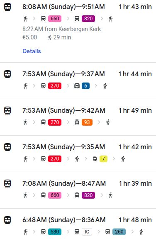Open the 7:08 AM to 8:47 AM route
156x243 pixels.
[x=78, y=190]
